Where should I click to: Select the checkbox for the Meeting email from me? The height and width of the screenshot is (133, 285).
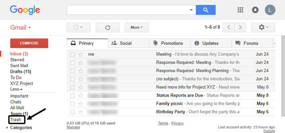click(x=72, y=54)
